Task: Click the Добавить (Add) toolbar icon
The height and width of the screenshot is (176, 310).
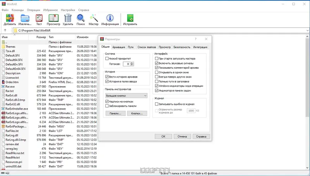Action: click(10, 18)
